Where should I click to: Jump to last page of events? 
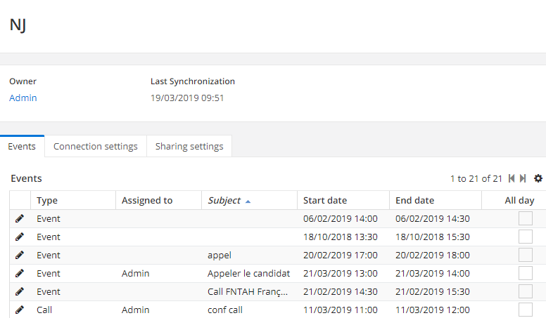coord(523,178)
